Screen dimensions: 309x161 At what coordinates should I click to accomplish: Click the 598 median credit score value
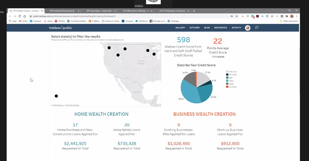pos(183,40)
